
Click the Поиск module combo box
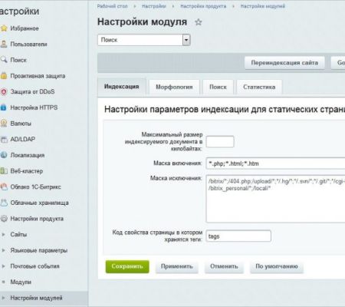point(144,40)
